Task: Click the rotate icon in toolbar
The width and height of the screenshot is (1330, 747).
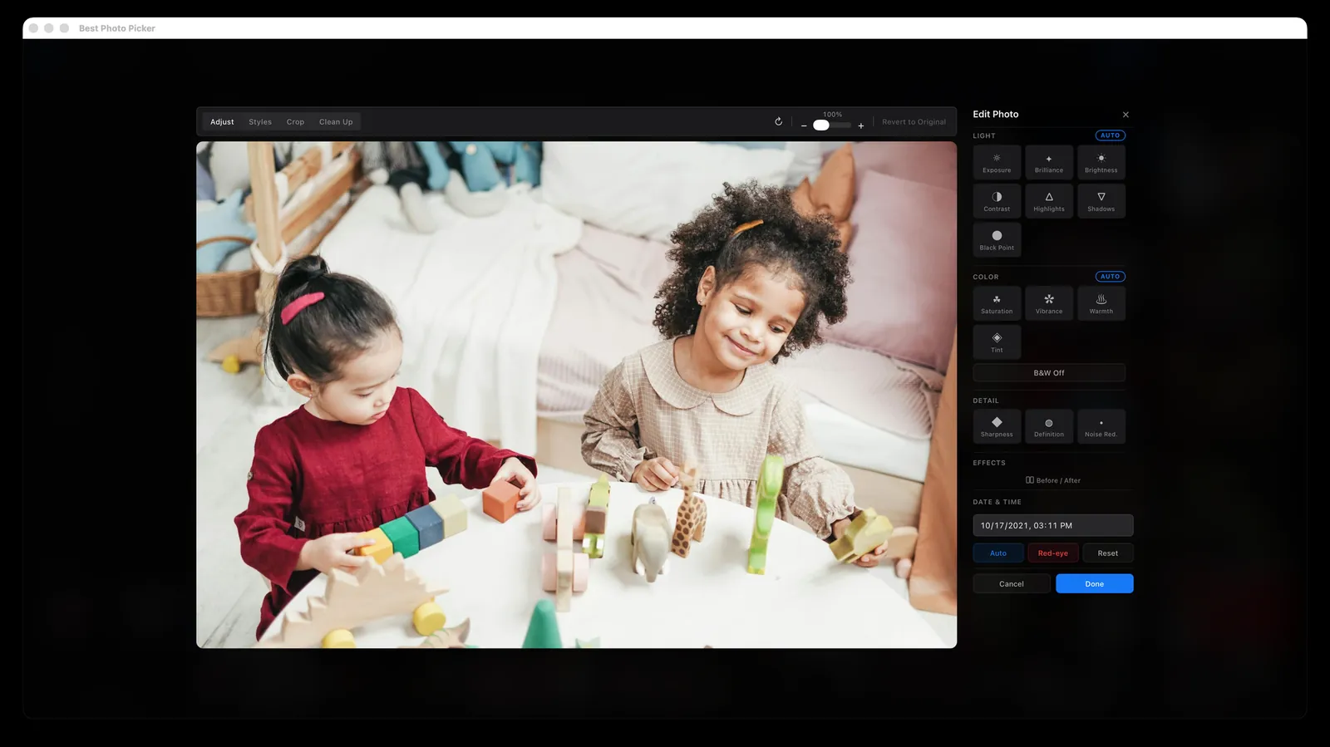Action: [x=779, y=121]
